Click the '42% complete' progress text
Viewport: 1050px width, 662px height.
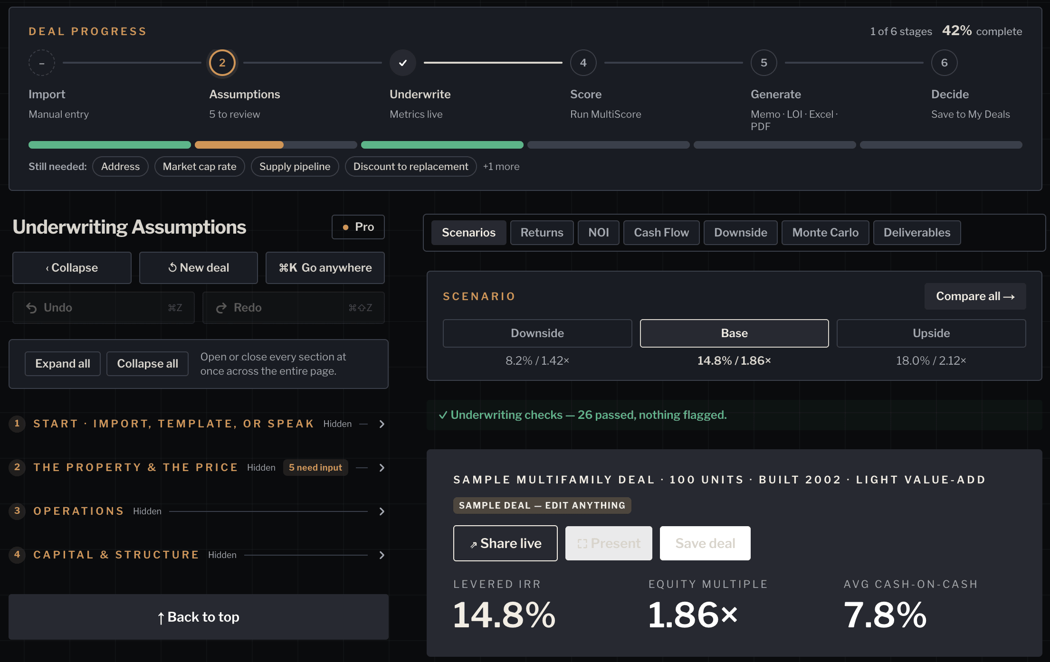click(x=982, y=31)
